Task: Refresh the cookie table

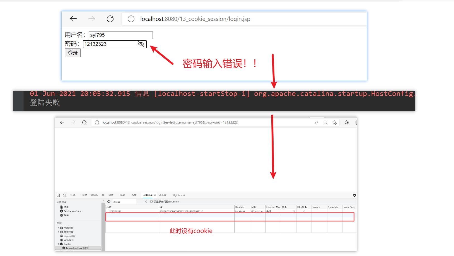Action: coord(109,202)
